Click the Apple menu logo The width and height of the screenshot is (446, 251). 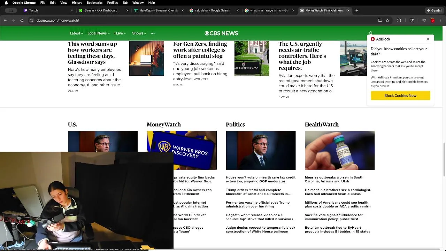pyautogui.click(x=6, y=3)
